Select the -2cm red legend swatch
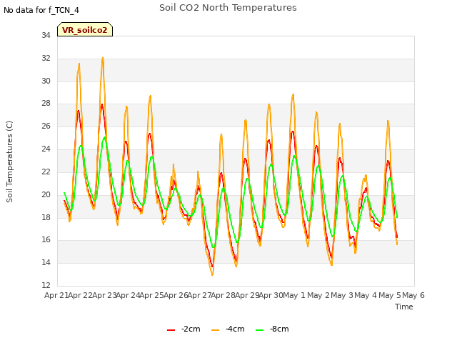 click(x=171, y=329)
